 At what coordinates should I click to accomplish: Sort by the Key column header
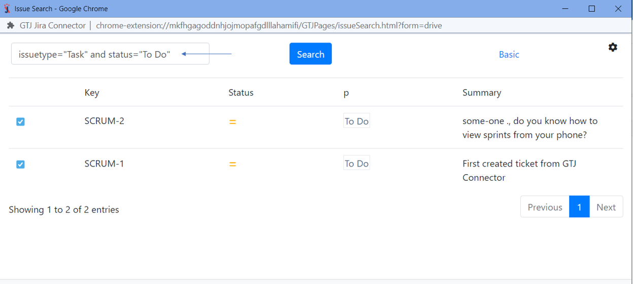(92, 93)
